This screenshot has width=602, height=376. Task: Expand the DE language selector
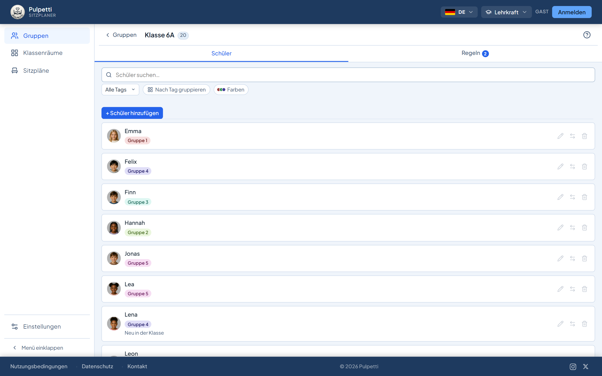tap(459, 12)
